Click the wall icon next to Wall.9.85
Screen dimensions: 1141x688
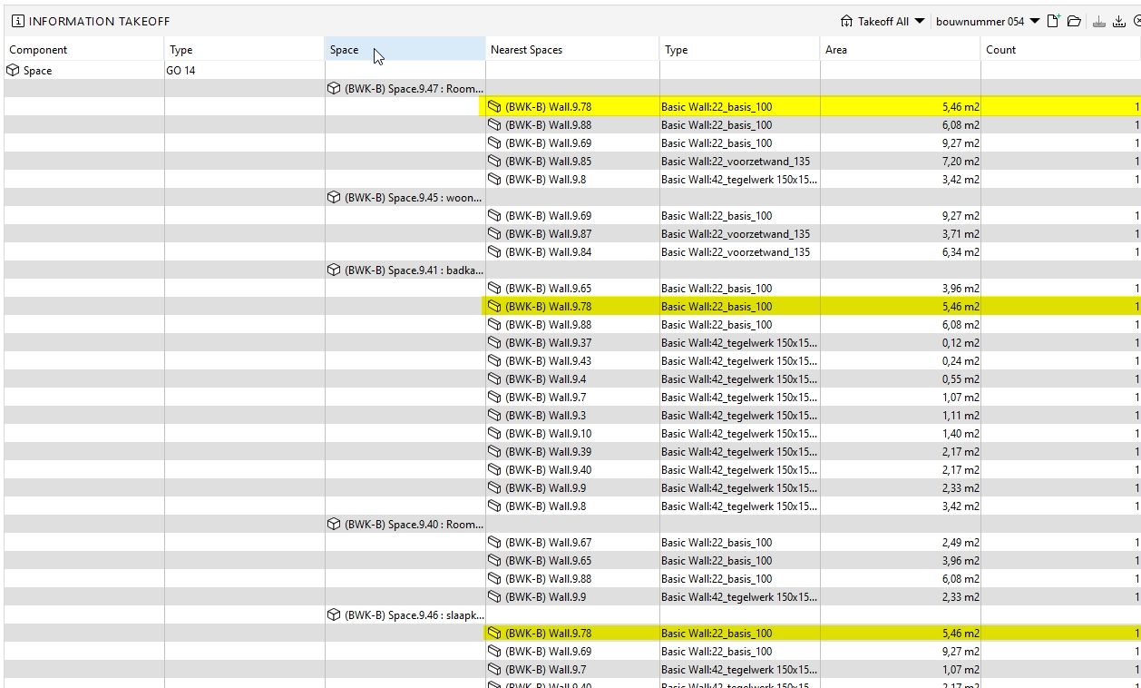tap(494, 161)
